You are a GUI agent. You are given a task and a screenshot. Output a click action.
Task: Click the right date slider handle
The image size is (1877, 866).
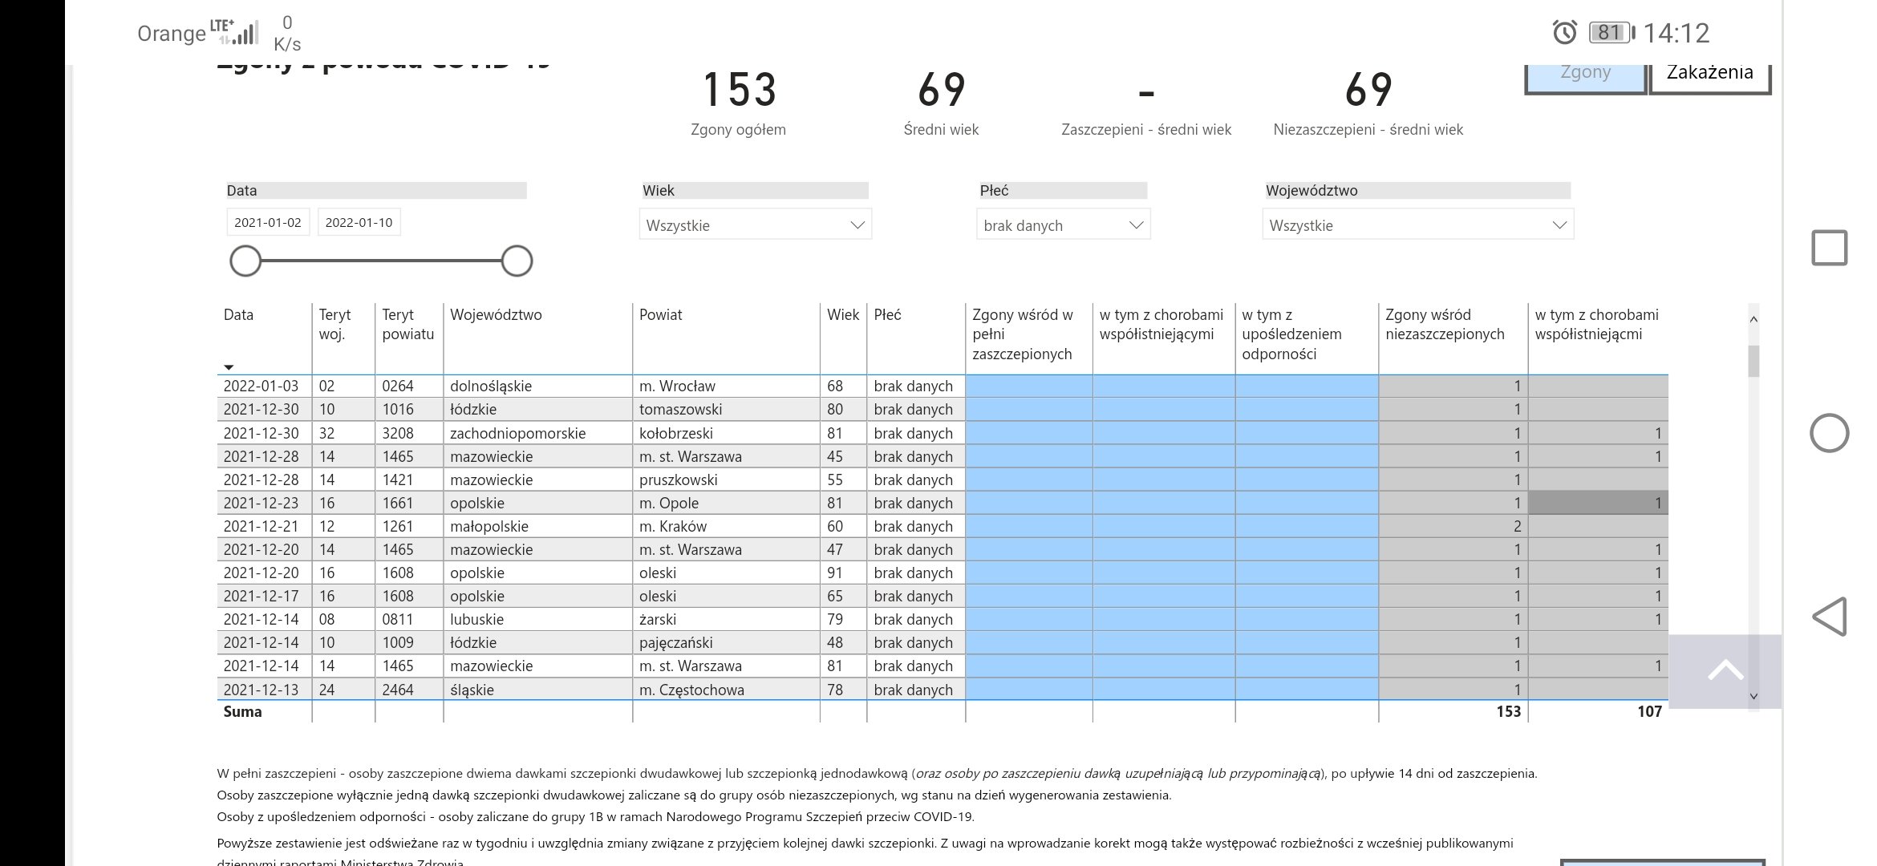point(517,261)
